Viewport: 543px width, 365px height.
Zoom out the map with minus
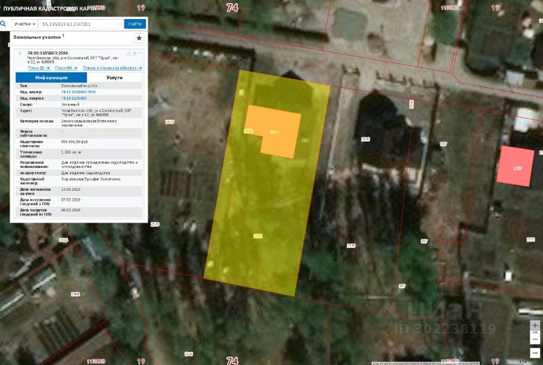click(535, 339)
